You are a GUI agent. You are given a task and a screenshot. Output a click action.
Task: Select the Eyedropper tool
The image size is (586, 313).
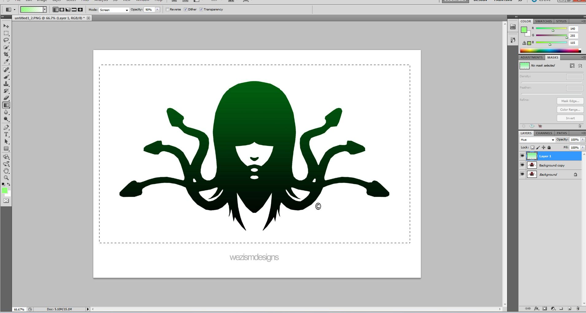pos(6,62)
